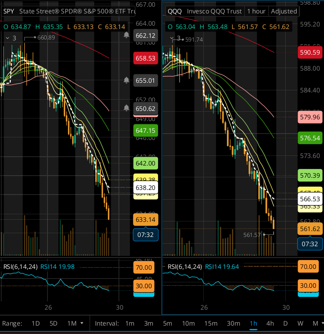
Task: Click the red 658.53 price label
Action: 146,58
